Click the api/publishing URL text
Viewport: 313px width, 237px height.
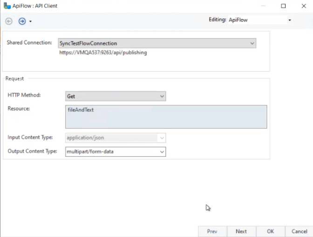tap(103, 53)
